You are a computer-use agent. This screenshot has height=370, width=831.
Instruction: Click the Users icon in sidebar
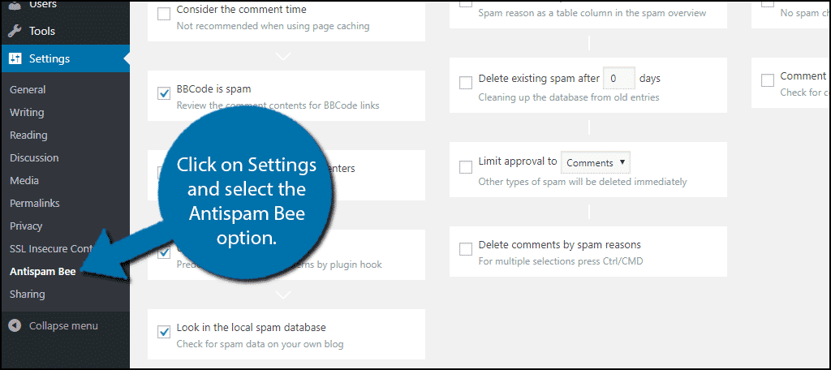(15, 5)
